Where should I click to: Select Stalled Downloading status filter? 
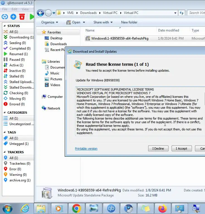19,87
